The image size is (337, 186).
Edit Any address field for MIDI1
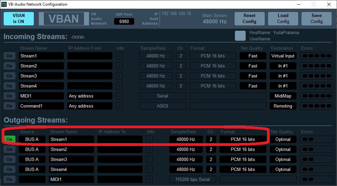pos(90,96)
